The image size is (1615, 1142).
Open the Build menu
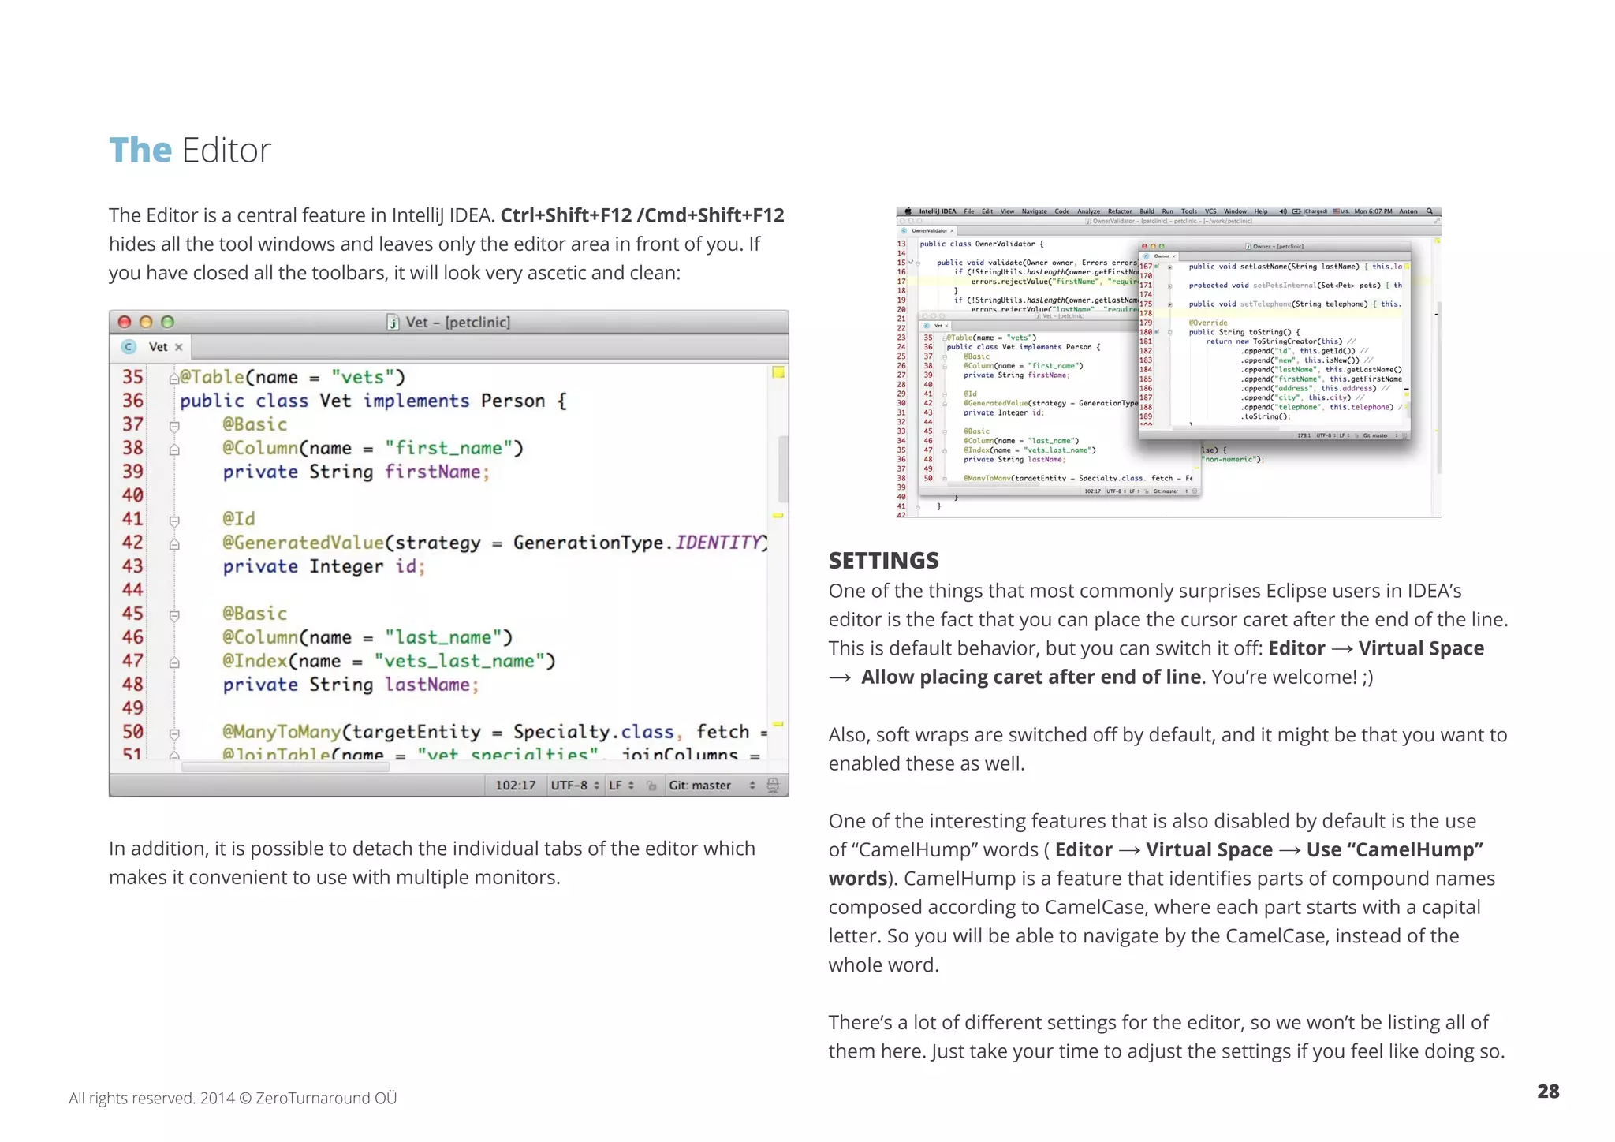pos(1147,211)
